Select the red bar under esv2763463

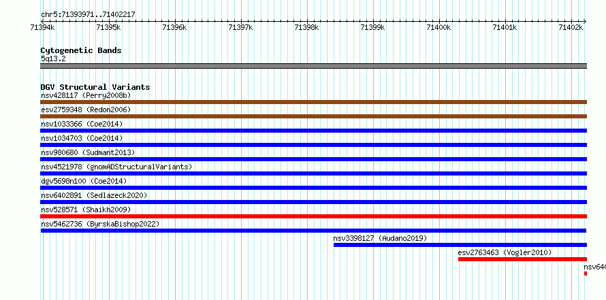(522, 259)
